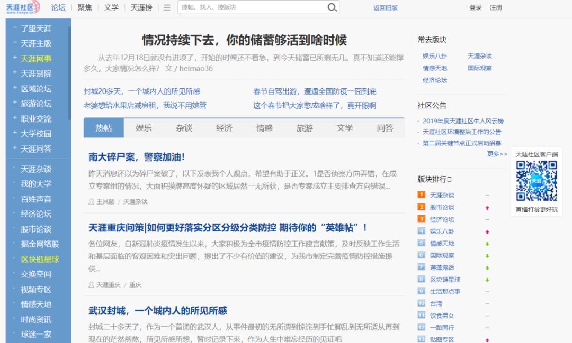Image resolution: width=572 pixels, height=343 pixels.
Task: Open post 南大碎尸案，警察加油！
Action: pos(137,157)
